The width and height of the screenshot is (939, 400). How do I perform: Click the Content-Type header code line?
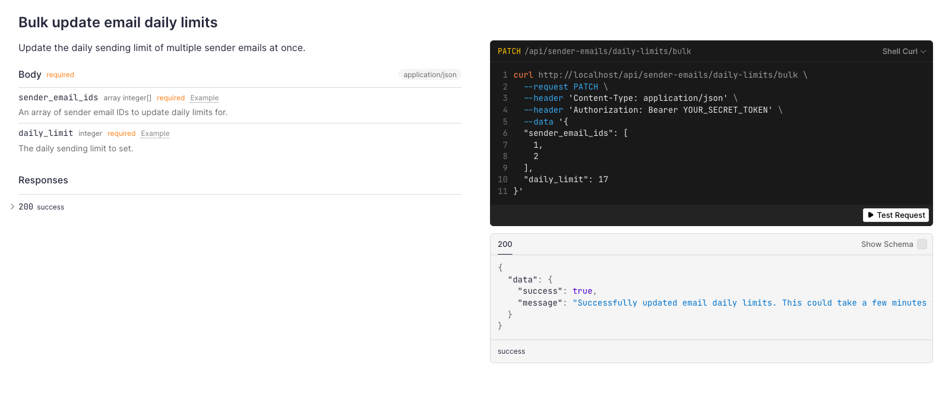pyautogui.click(x=630, y=98)
